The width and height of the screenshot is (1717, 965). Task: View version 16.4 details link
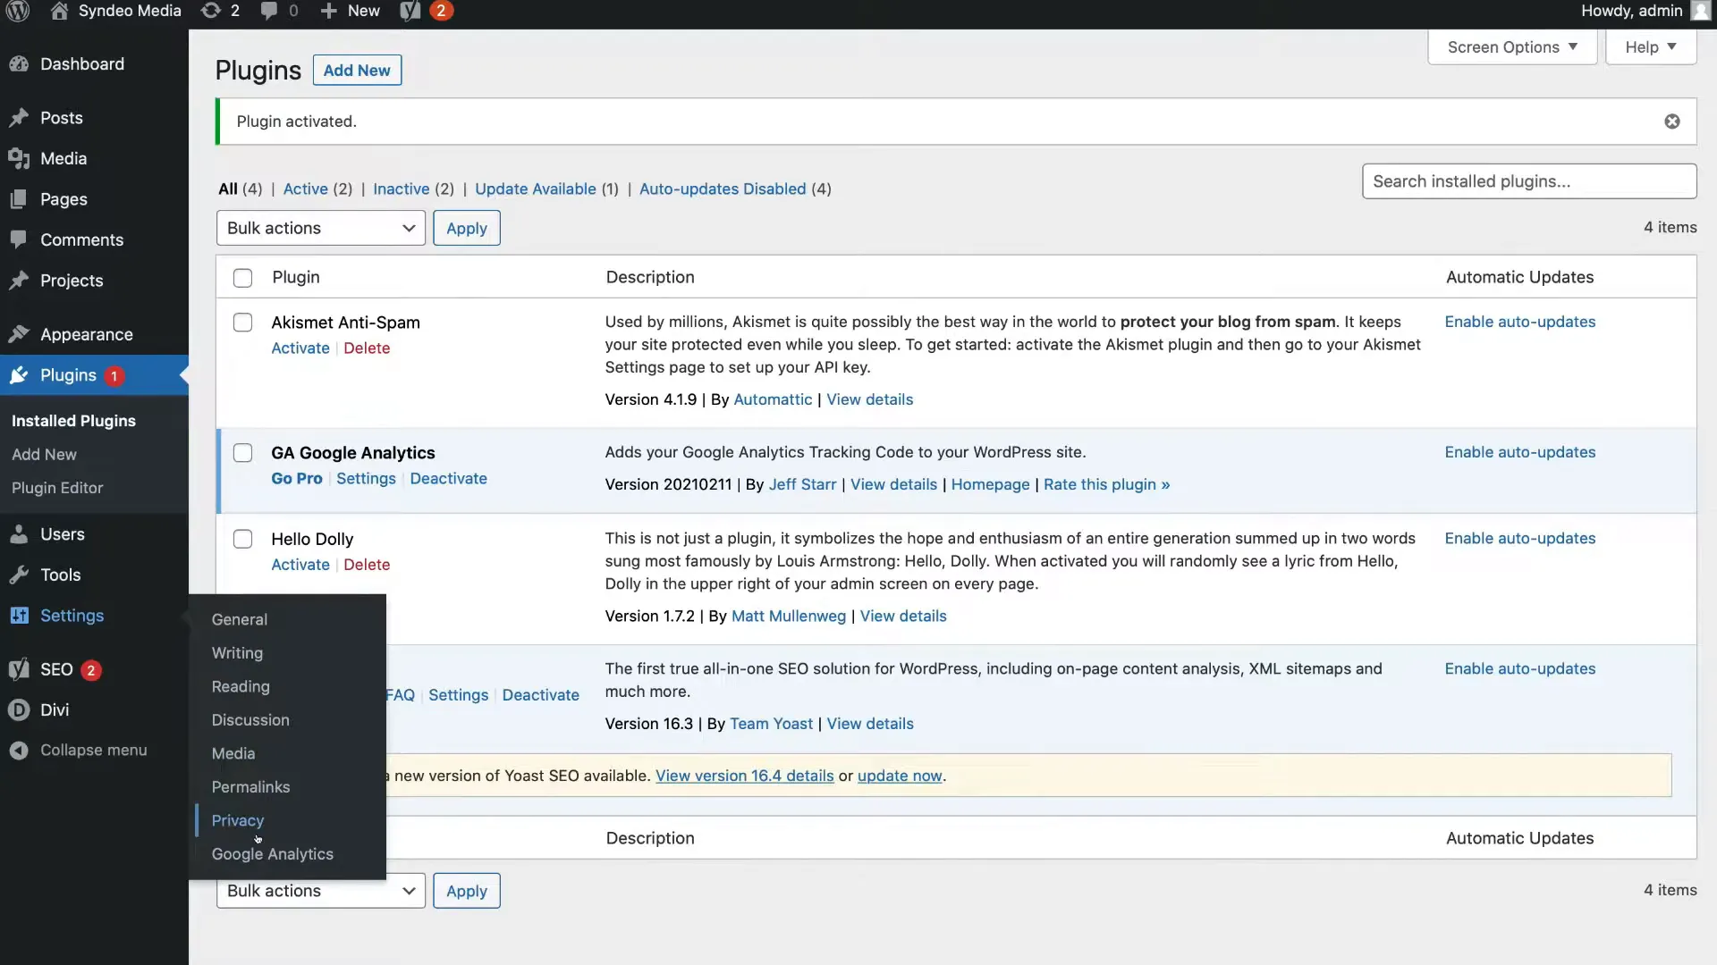pyautogui.click(x=745, y=776)
